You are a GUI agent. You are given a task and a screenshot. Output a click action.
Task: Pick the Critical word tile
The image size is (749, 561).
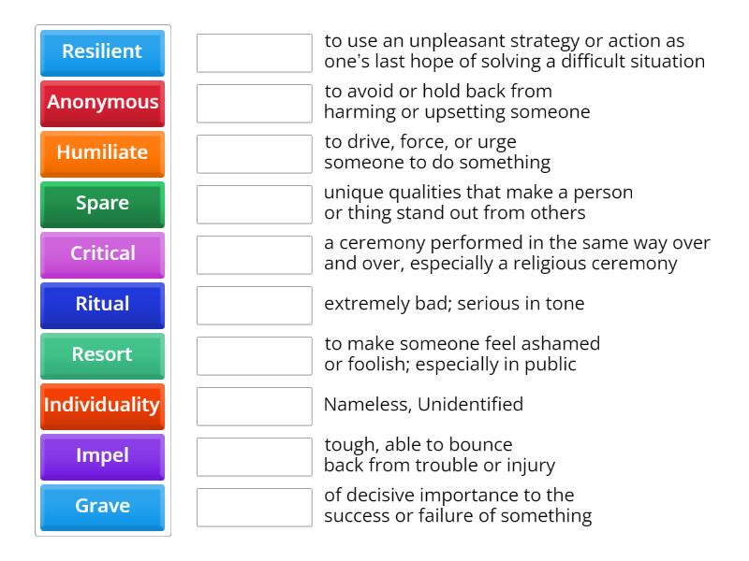(x=102, y=254)
